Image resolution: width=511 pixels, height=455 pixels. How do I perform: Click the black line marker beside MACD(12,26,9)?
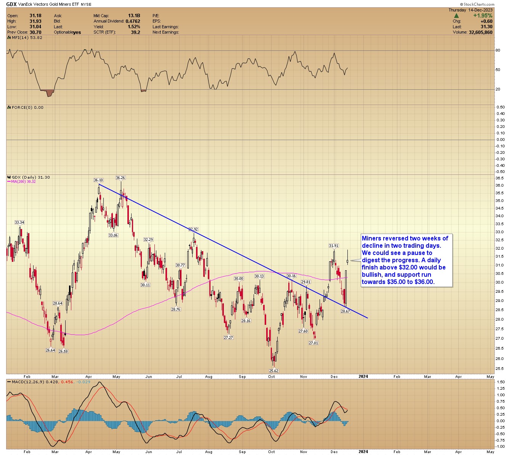[x=9, y=382]
